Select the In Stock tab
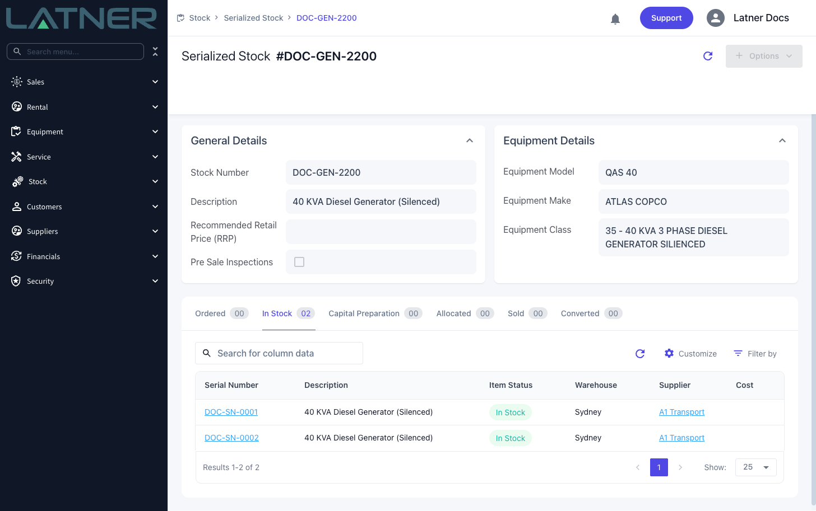 [289, 313]
